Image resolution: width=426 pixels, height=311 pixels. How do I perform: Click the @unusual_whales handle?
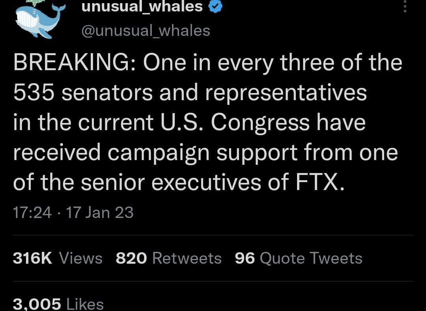146,30
